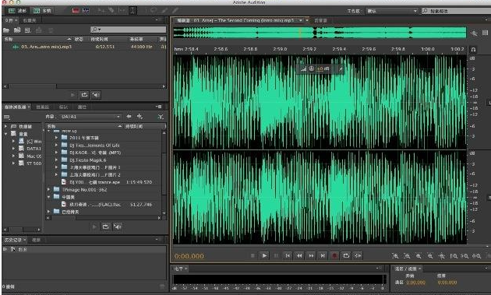Click the New File icon in the Files panel

click(x=28, y=30)
